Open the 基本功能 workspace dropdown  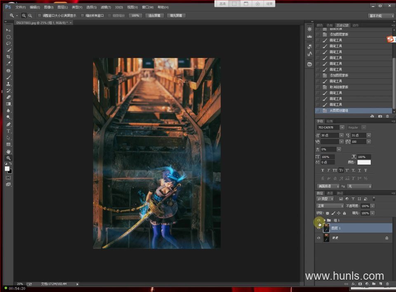click(x=381, y=16)
